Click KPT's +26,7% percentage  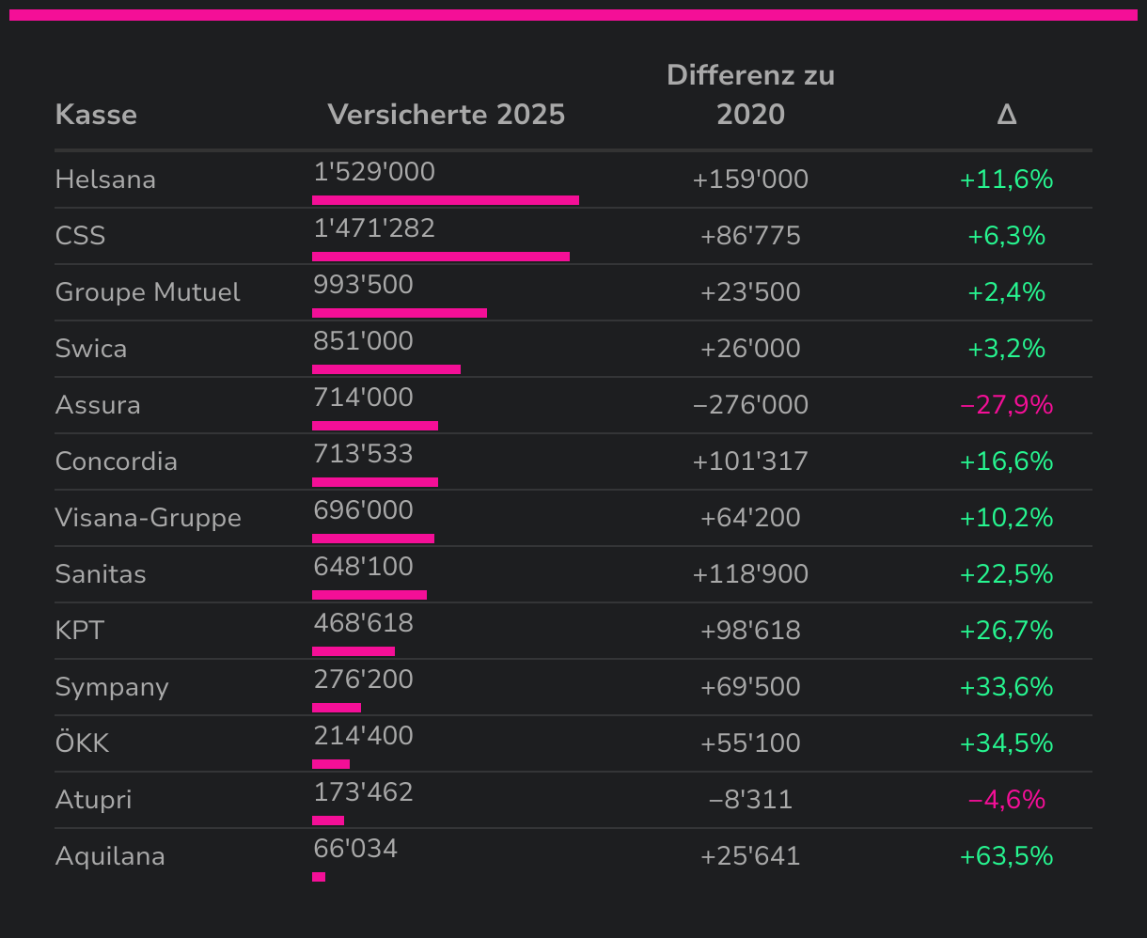1006,631
